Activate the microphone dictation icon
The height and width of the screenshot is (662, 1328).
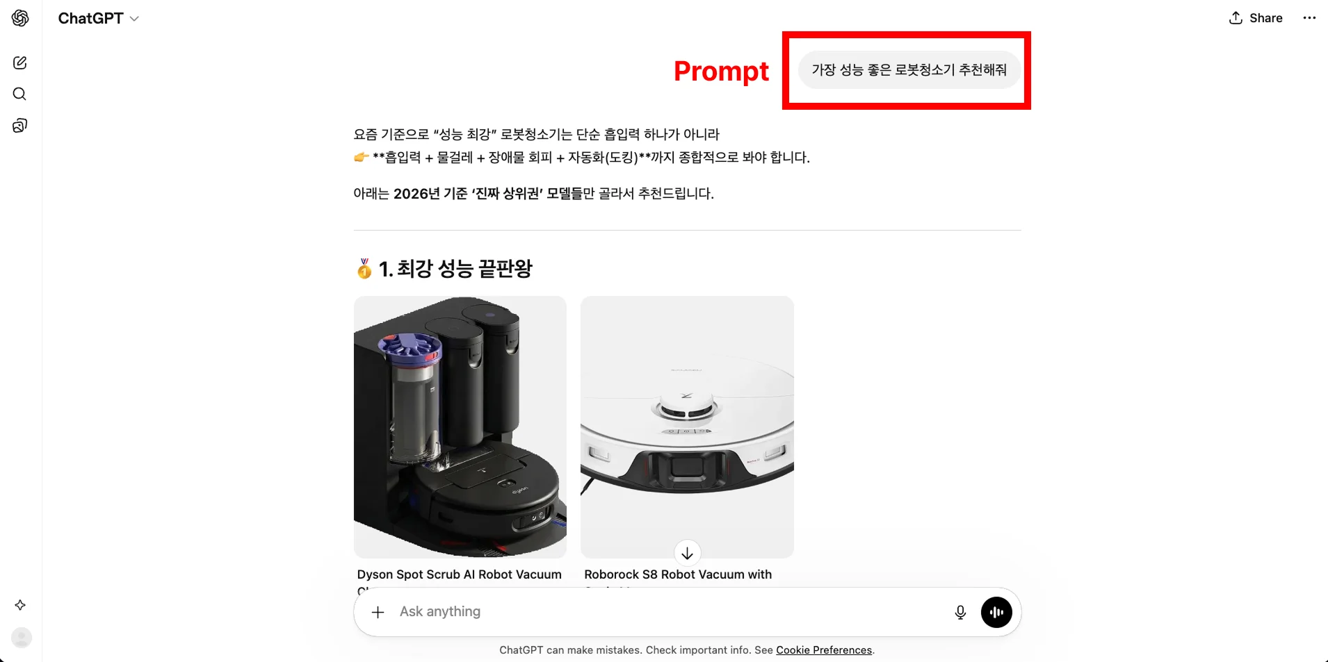coord(960,612)
